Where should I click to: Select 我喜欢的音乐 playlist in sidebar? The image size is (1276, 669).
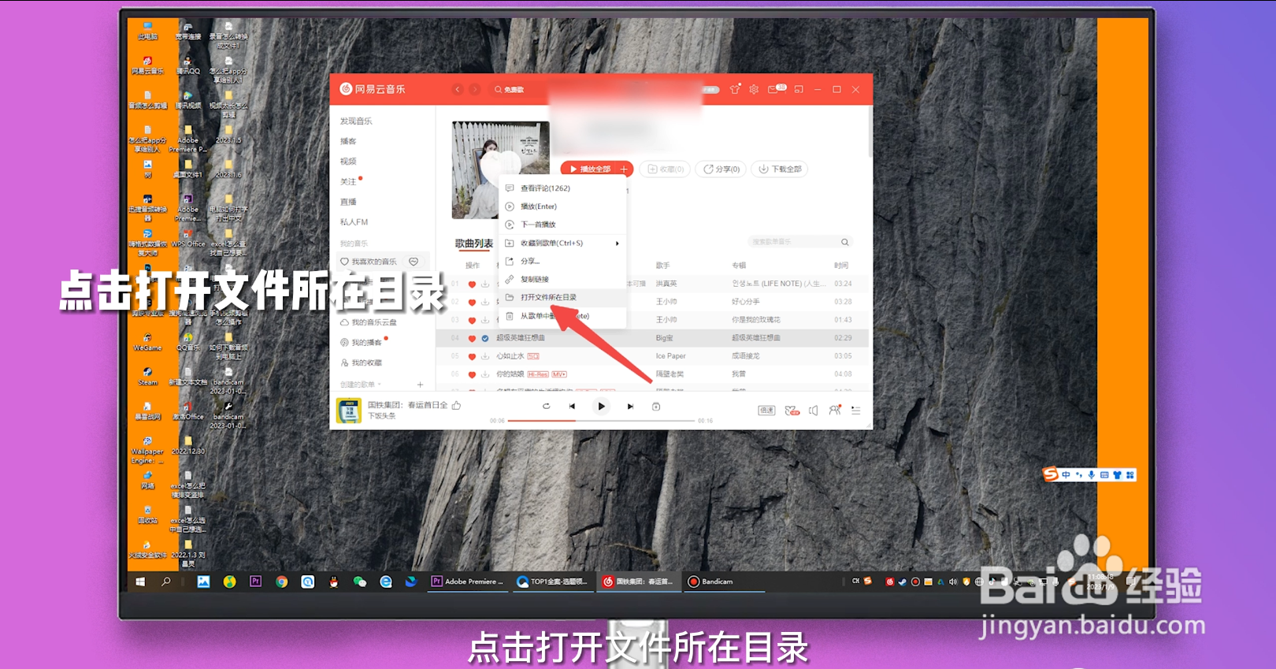(x=373, y=262)
